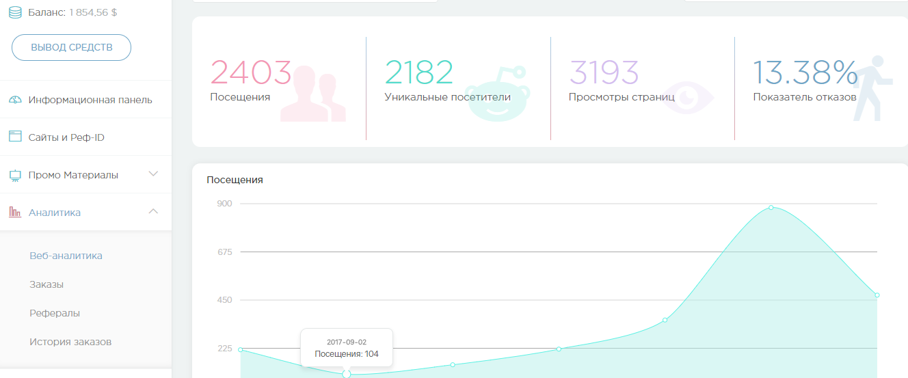
Task: Click the 900 axis label
Action: pyautogui.click(x=224, y=204)
